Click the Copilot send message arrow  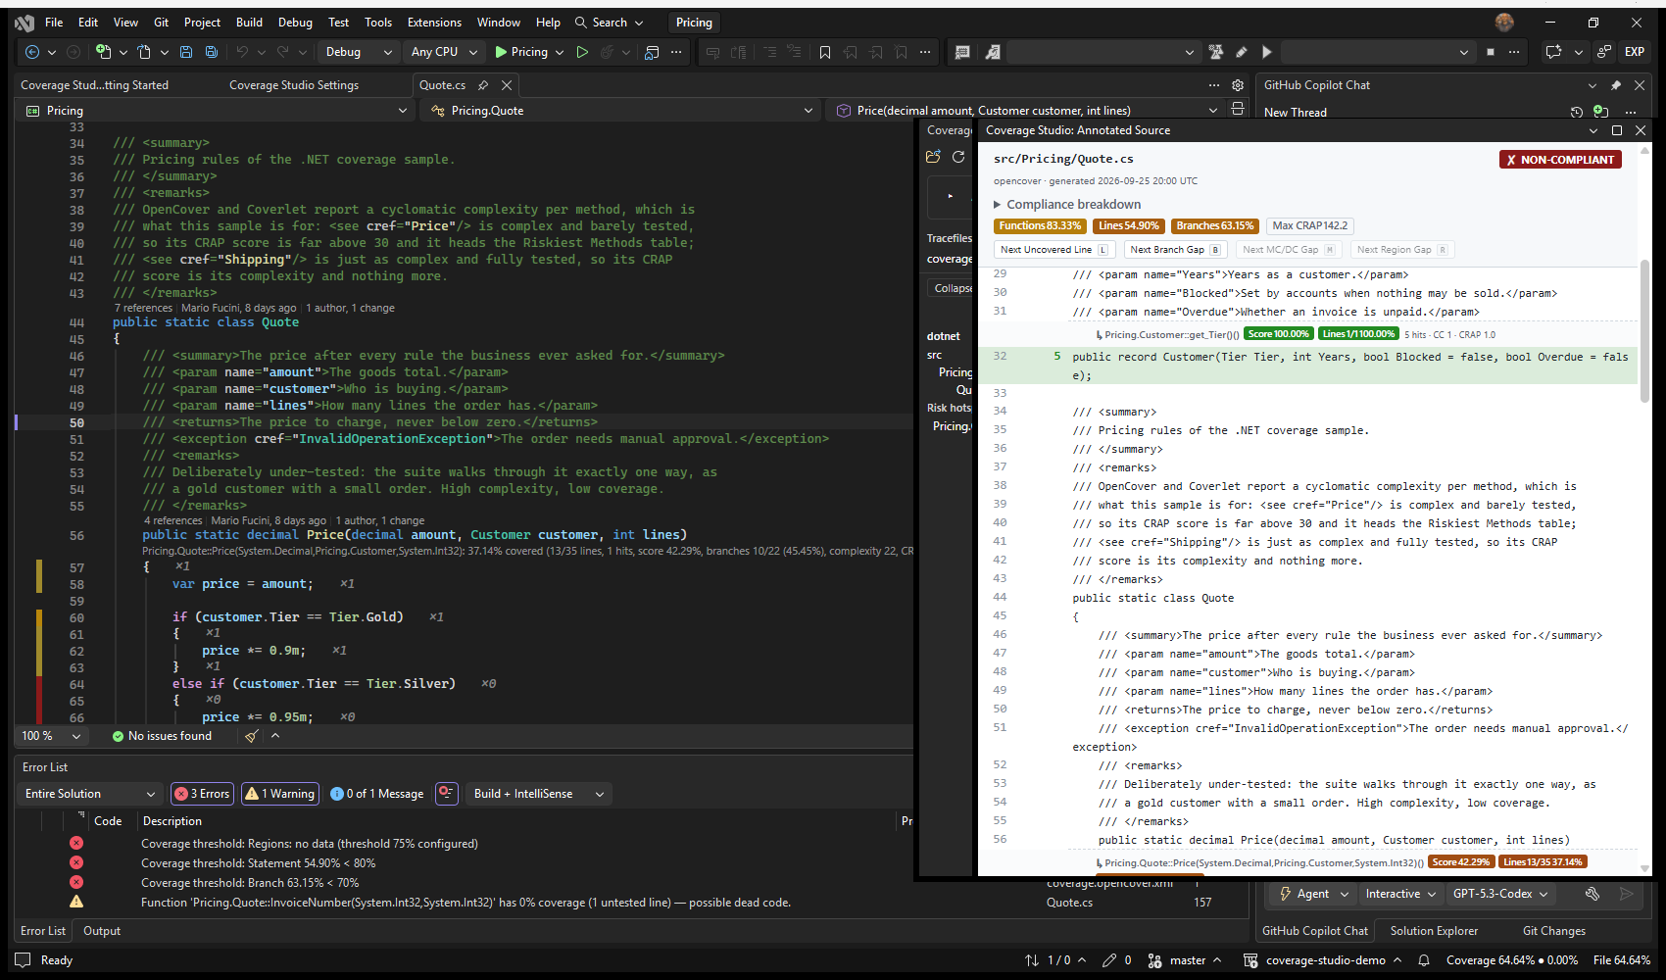click(1627, 894)
